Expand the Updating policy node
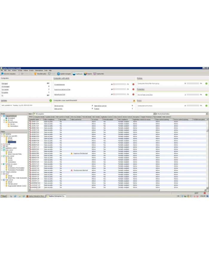 [2, 134]
